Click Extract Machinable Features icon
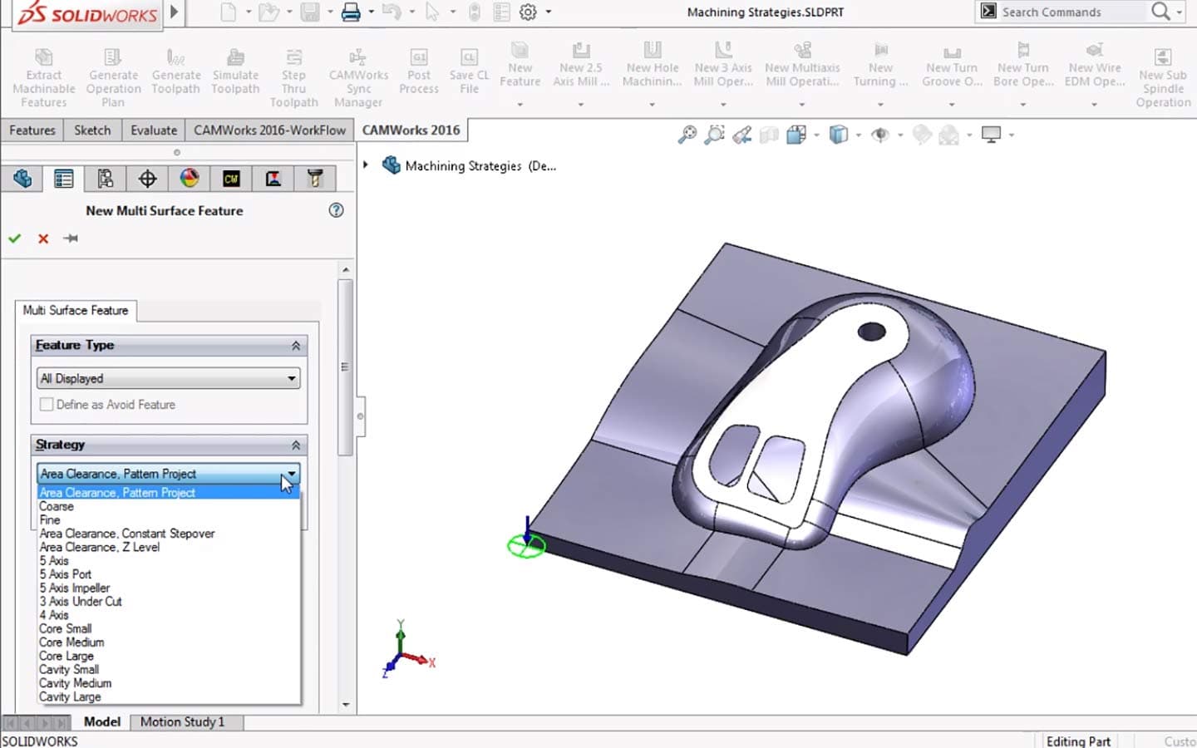This screenshot has width=1197, height=748. pos(43,57)
